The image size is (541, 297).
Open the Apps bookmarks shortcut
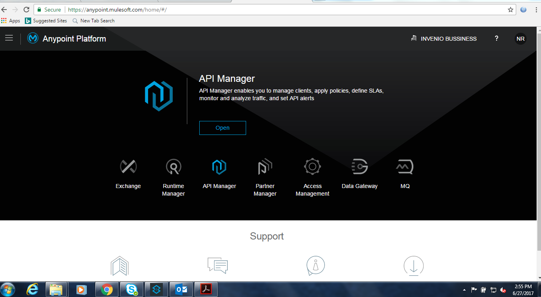[11, 21]
